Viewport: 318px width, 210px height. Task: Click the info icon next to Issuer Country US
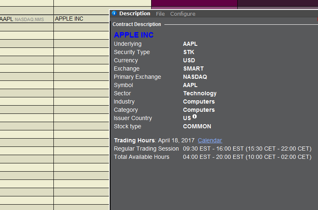pyautogui.click(x=195, y=116)
